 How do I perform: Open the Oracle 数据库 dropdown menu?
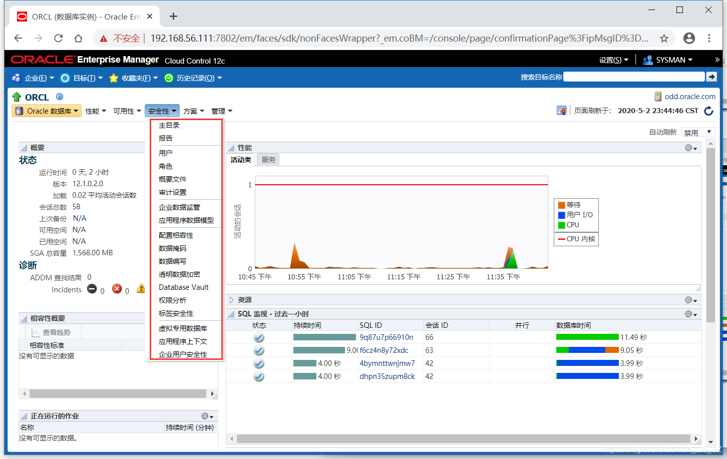47,111
